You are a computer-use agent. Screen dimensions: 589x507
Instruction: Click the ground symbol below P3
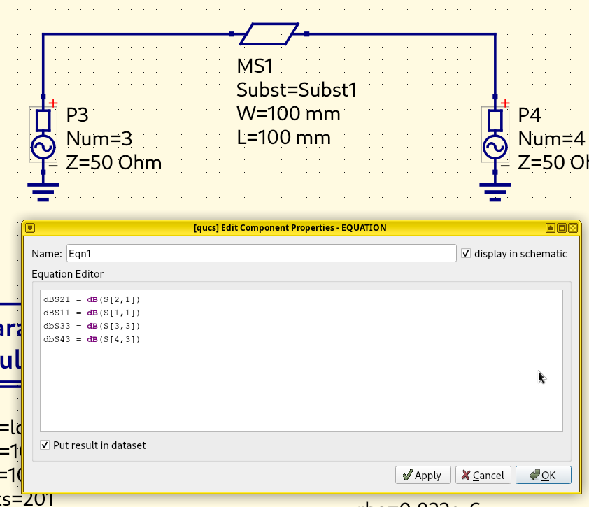pos(43,190)
